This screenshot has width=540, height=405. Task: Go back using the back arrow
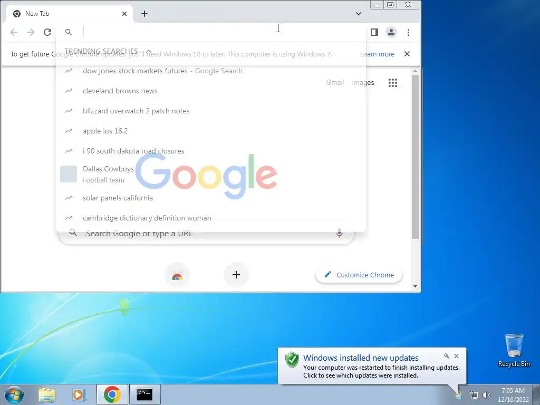click(x=14, y=32)
